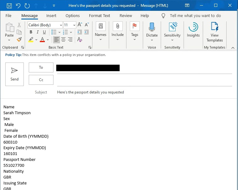Open View Templates
This screenshot has width=238, height=190.
[215, 32]
